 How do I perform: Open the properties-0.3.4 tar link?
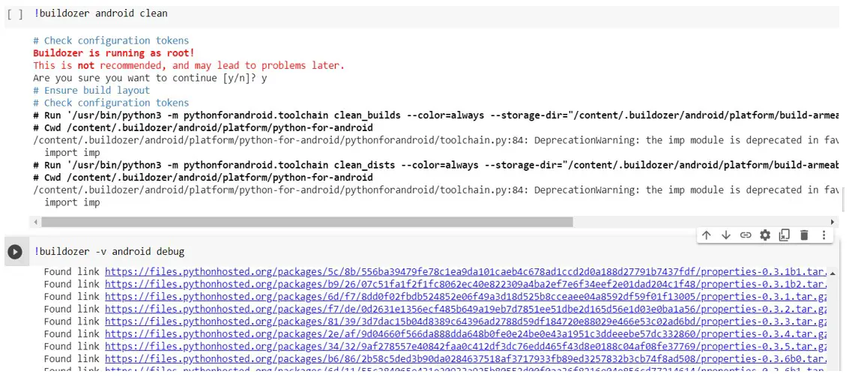[465, 334]
